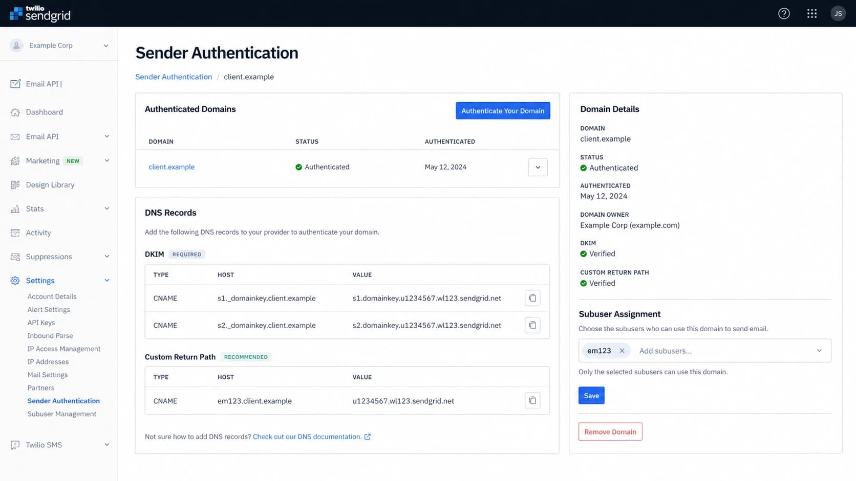
Task: Open the client.example domain link
Action: [x=172, y=167]
